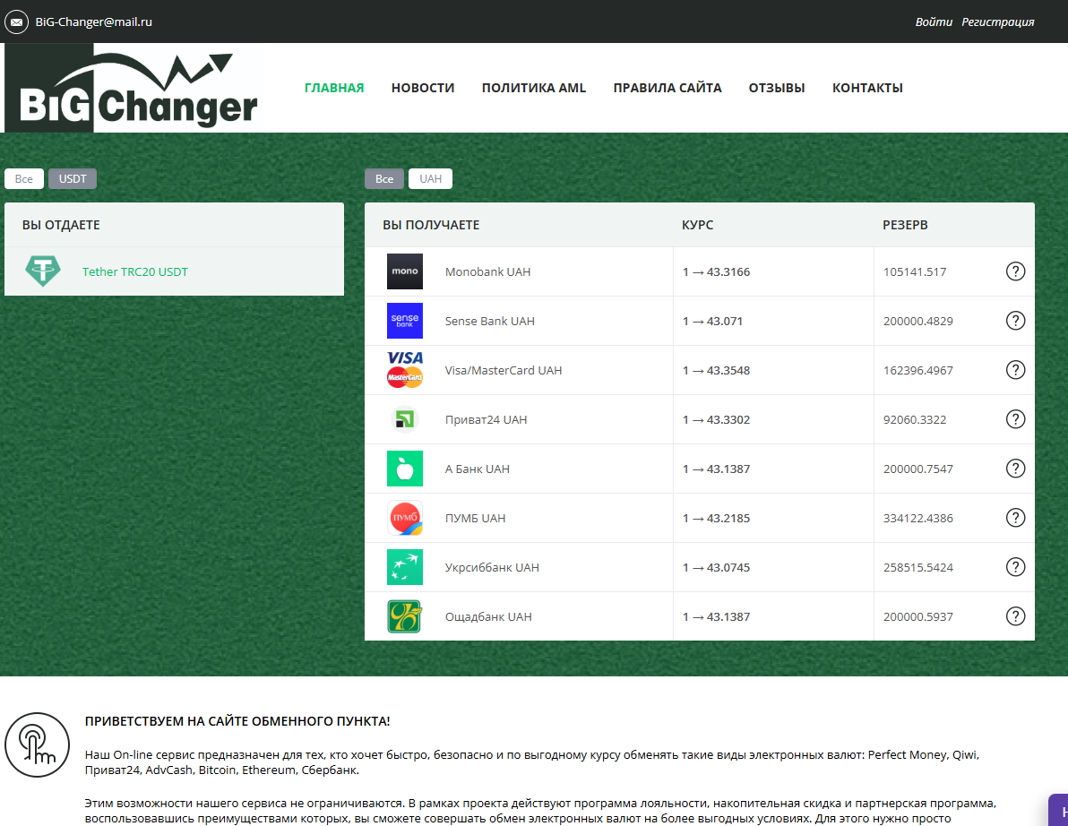
Task: Open help icon for Sense Bank UAH row
Action: point(1015,321)
